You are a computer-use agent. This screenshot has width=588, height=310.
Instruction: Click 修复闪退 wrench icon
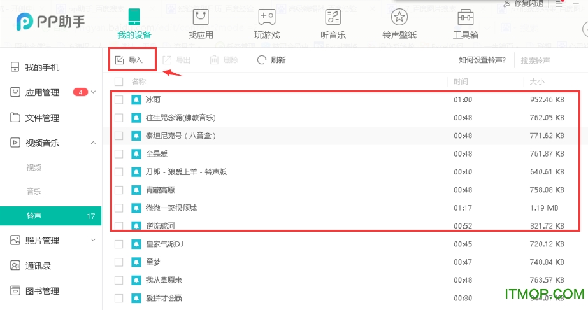point(507,4)
